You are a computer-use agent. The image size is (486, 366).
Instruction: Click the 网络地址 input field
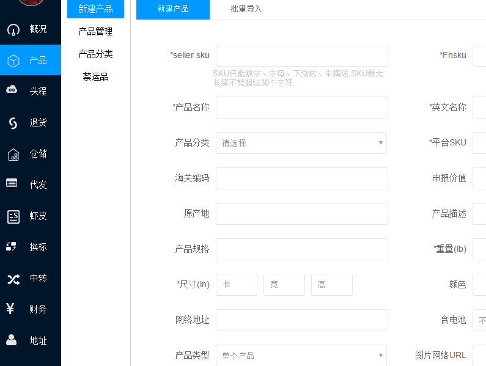302,320
